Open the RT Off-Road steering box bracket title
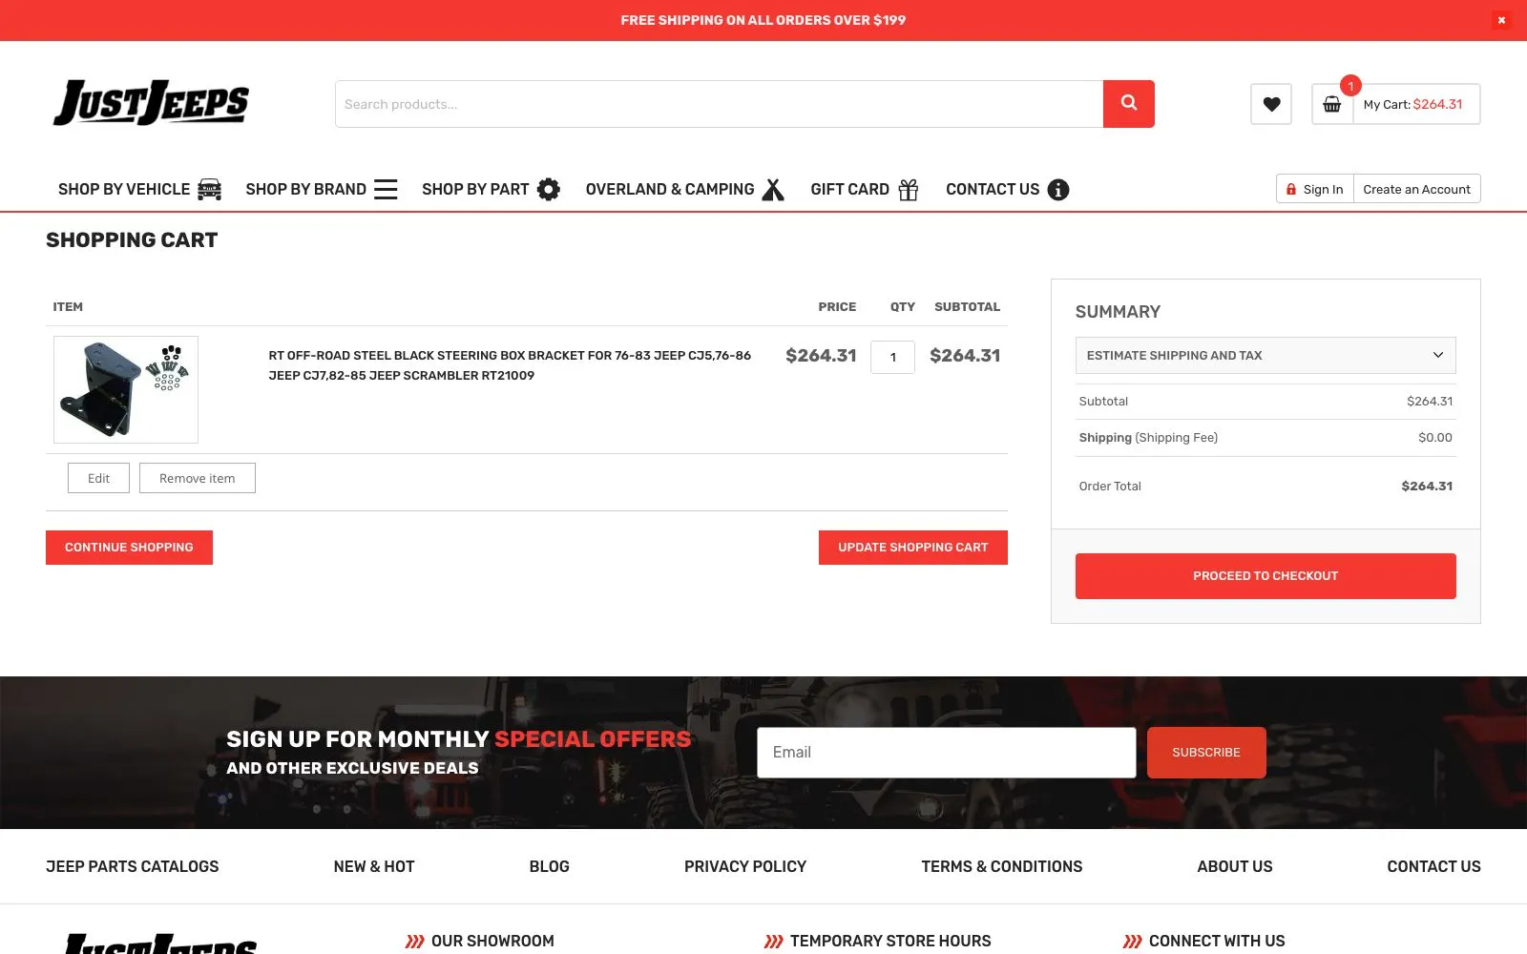 tap(510, 365)
